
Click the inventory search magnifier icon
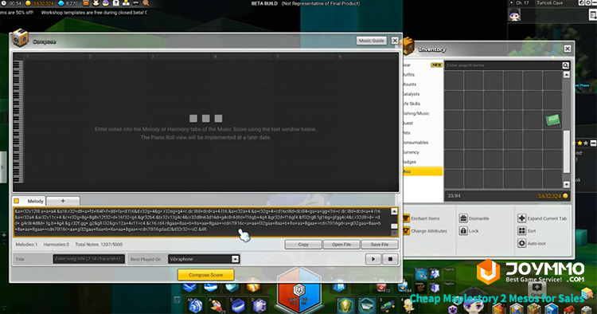point(565,65)
